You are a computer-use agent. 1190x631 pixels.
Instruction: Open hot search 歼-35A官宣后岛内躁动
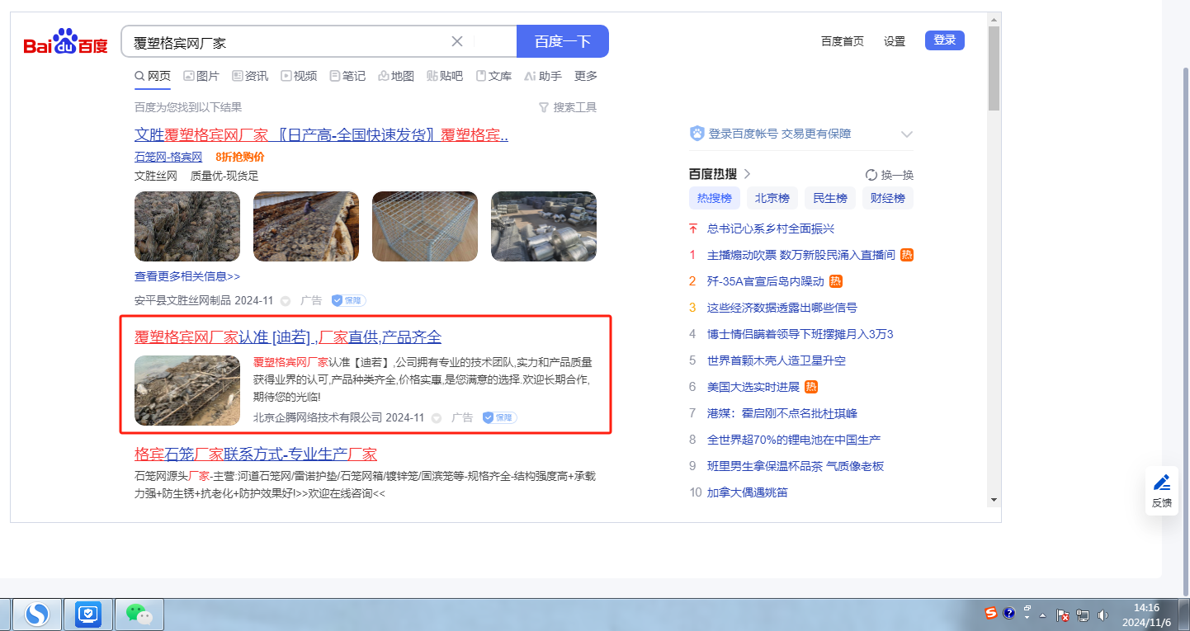point(766,281)
